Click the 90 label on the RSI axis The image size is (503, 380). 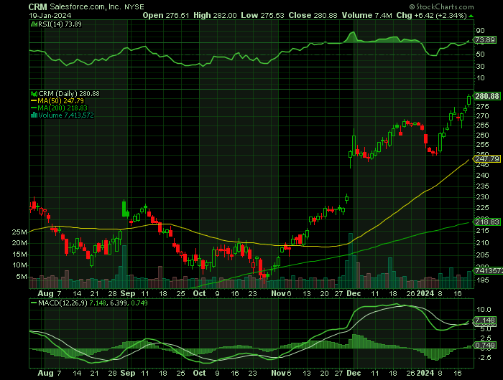(480, 31)
